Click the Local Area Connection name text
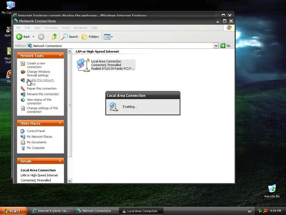Image resolution: width=286 pixels, height=215 pixels. coord(106,61)
